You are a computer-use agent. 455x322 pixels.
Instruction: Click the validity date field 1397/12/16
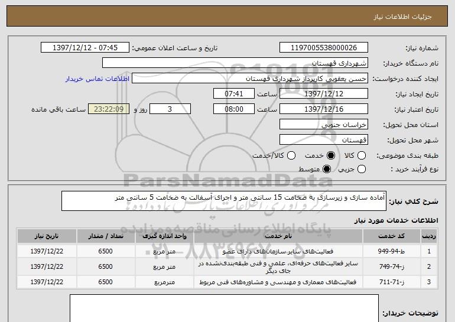coord(324,109)
